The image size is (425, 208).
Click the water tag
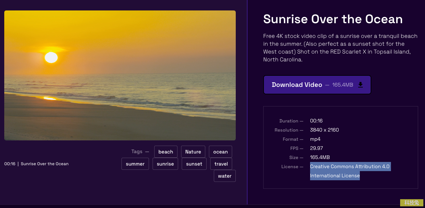(225, 176)
